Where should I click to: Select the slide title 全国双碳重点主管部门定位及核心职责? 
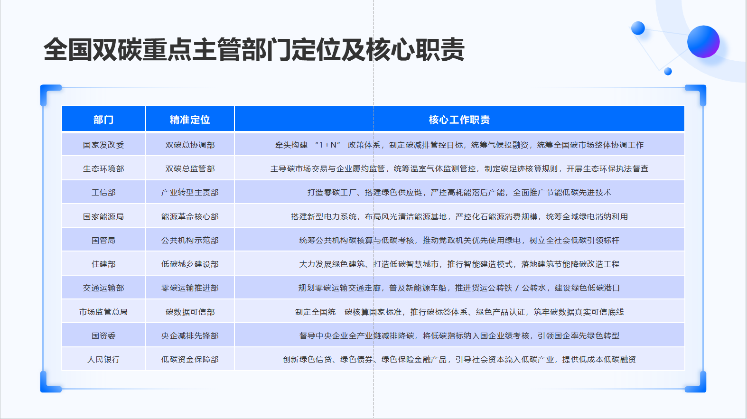pyautogui.click(x=254, y=50)
